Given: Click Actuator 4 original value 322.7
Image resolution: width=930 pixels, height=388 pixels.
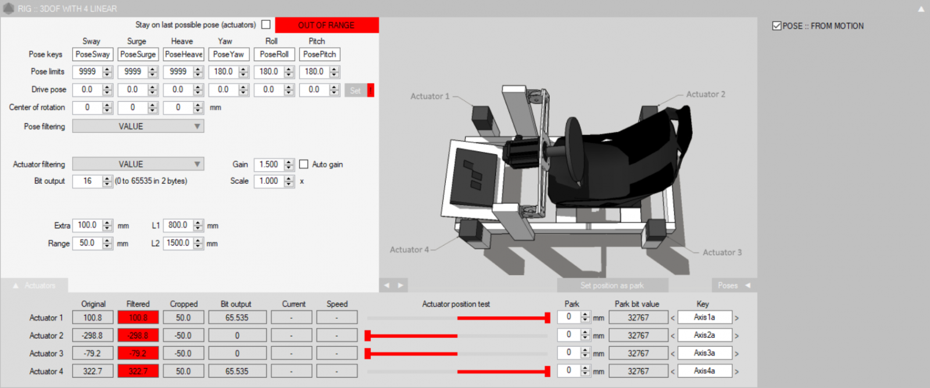Looking at the screenshot, I should pos(92,371).
